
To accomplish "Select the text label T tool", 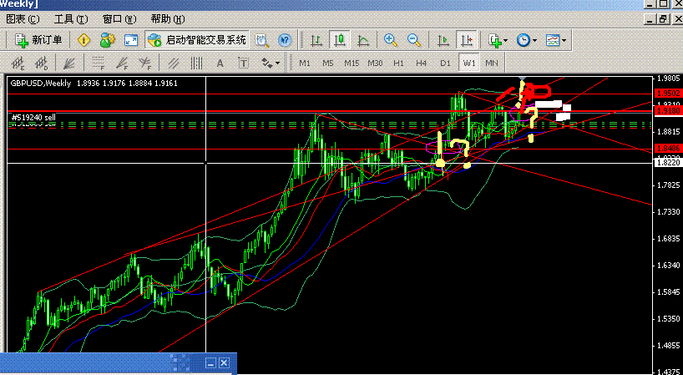I will coord(244,63).
